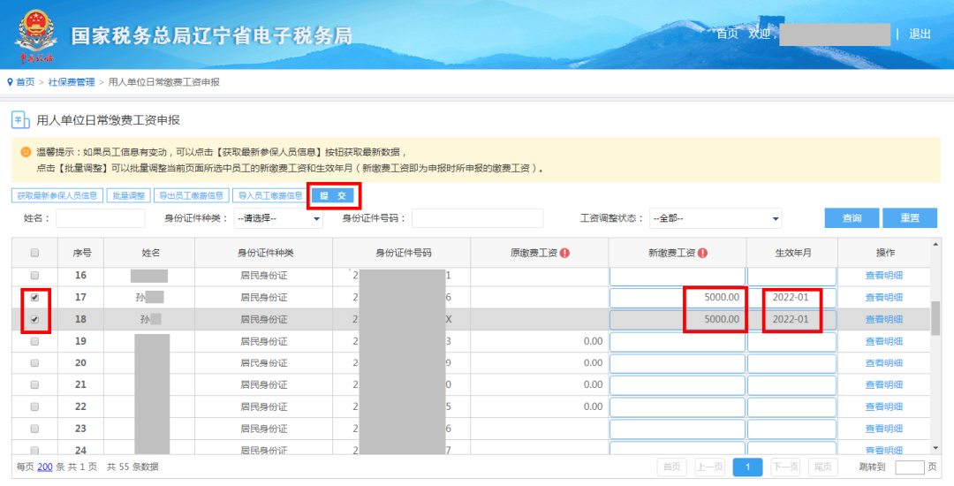Click the 提交 submit button
The image size is (954, 486).
pyautogui.click(x=333, y=196)
